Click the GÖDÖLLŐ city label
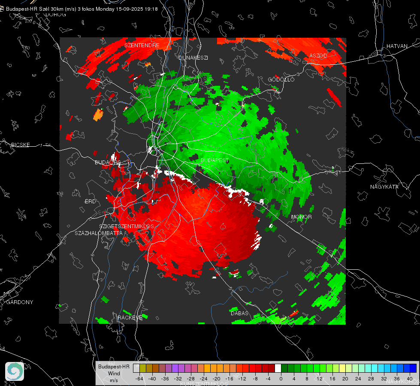The width and height of the screenshot is (420, 386). coord(281,79)
